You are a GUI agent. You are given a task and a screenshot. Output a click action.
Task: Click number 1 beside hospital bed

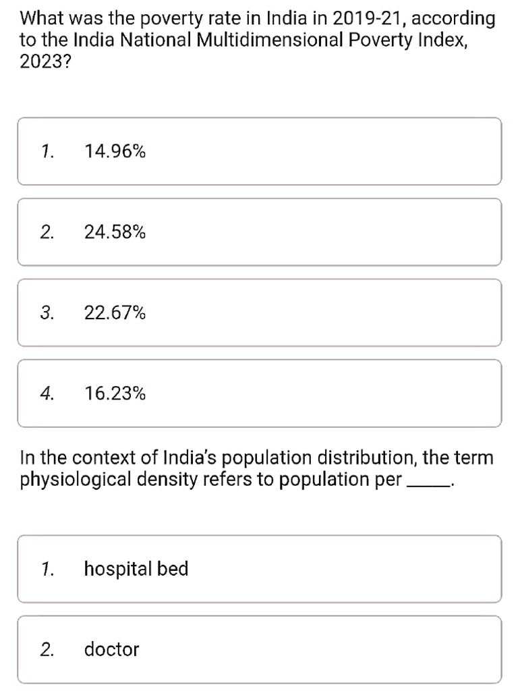pyautogui.click(x=46, y=569)
